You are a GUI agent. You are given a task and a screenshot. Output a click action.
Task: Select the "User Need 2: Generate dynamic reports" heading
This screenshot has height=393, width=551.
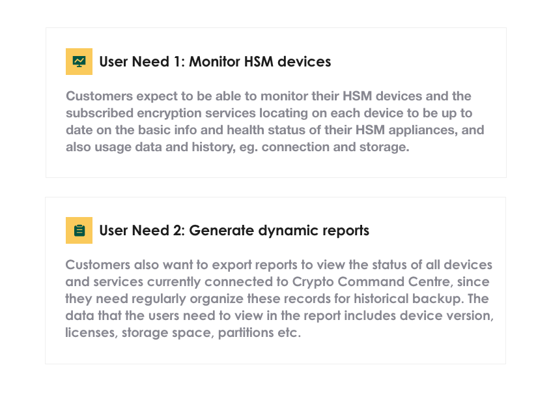pos(234,231)
